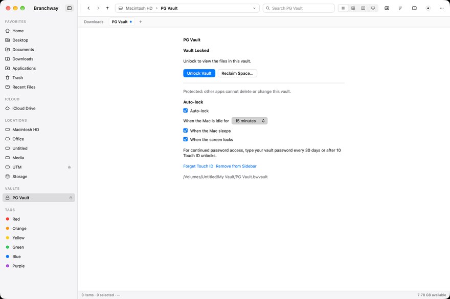450x299 pixels.
Task: Open Home in the sidebar
Action: coord(39,31)
